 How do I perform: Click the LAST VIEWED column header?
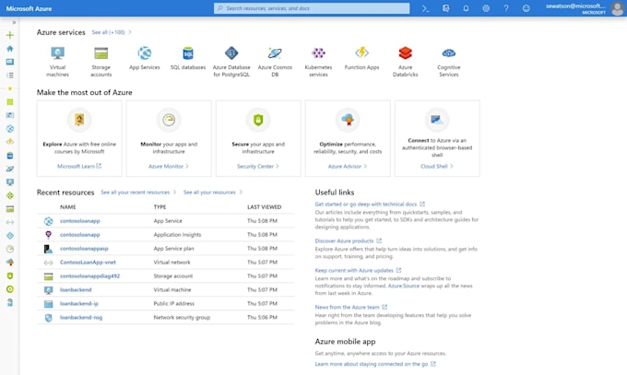click(265, 207)
